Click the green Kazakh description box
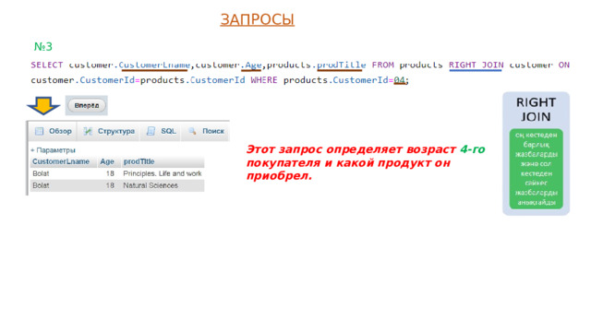The width and height of the screenshot is (591, 332). (536, 169)
